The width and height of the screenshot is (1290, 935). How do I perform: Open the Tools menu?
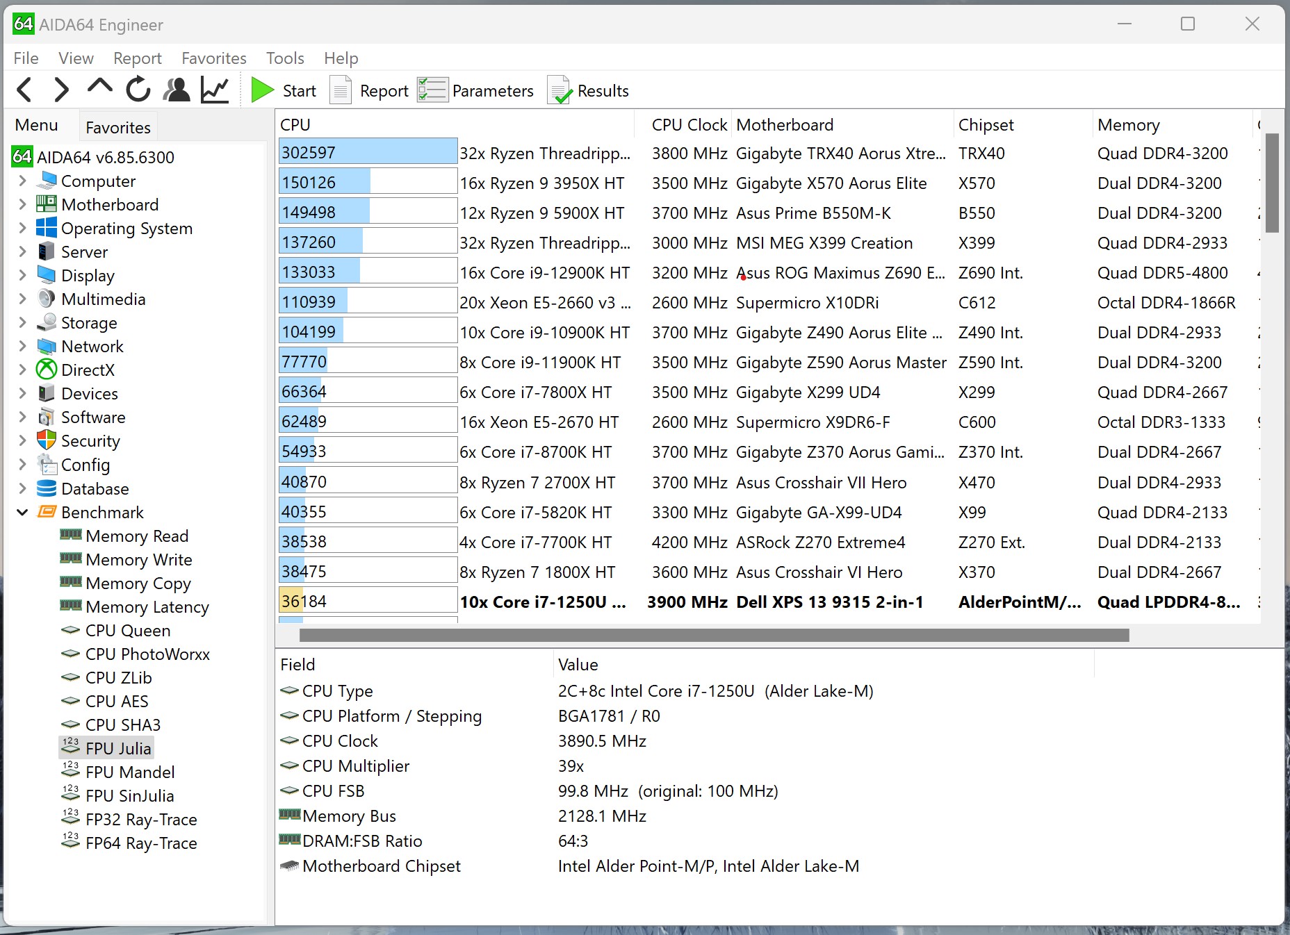click(285, 58)
